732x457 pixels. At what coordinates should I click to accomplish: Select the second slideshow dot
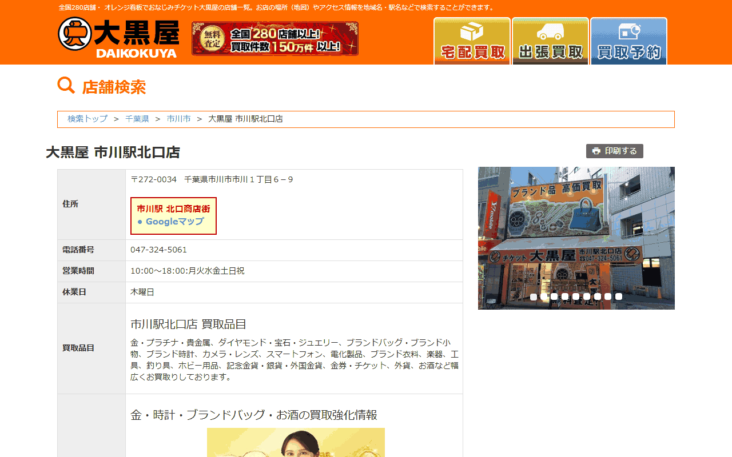[544, 296]
